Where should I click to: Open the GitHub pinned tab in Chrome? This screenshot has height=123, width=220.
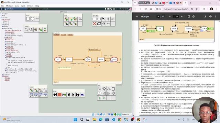coord(160,3)
